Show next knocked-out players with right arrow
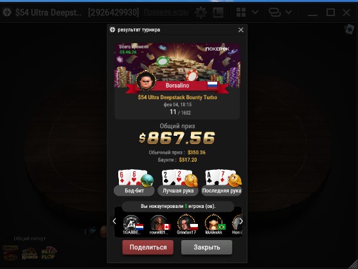 (241, 221)
